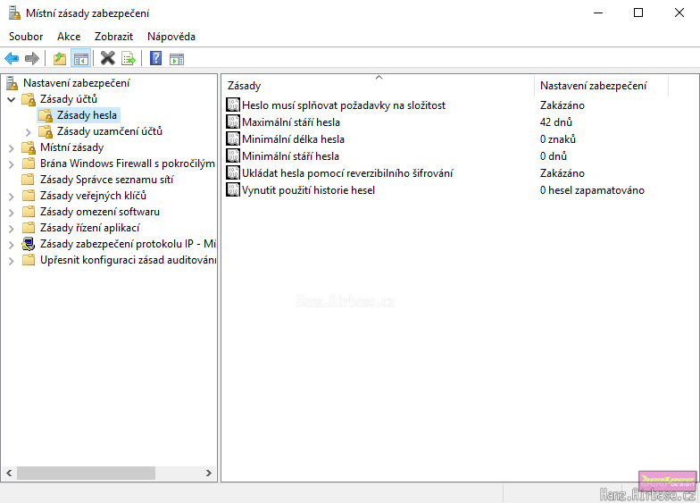700x503 pixels.
Task: Sort by the Zásady column header
Action: (x=378, y=86)
